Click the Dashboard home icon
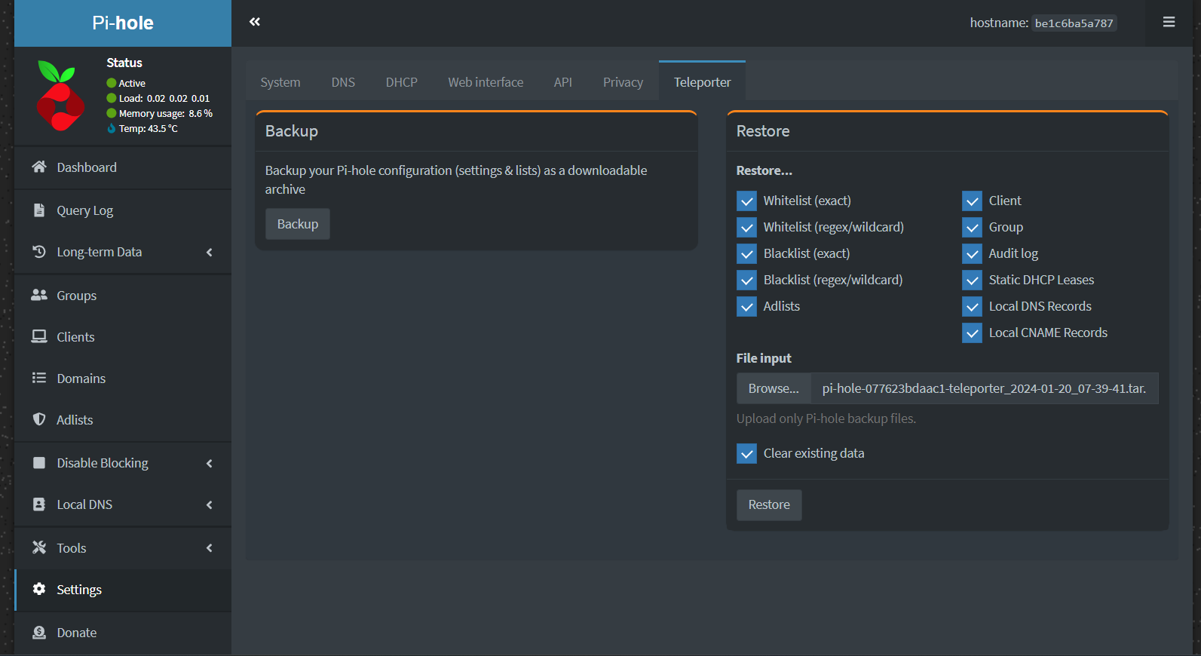 pos(39,167)
